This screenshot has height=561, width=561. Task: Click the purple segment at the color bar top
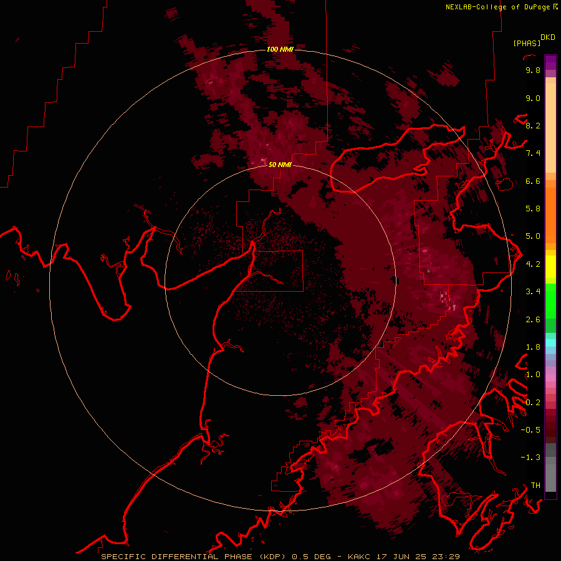click(x=550, y=62)
